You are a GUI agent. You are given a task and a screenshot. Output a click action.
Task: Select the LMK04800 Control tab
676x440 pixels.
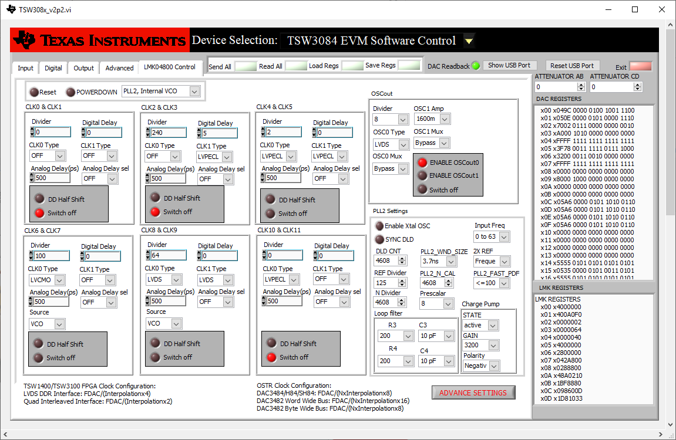point(170,67)
